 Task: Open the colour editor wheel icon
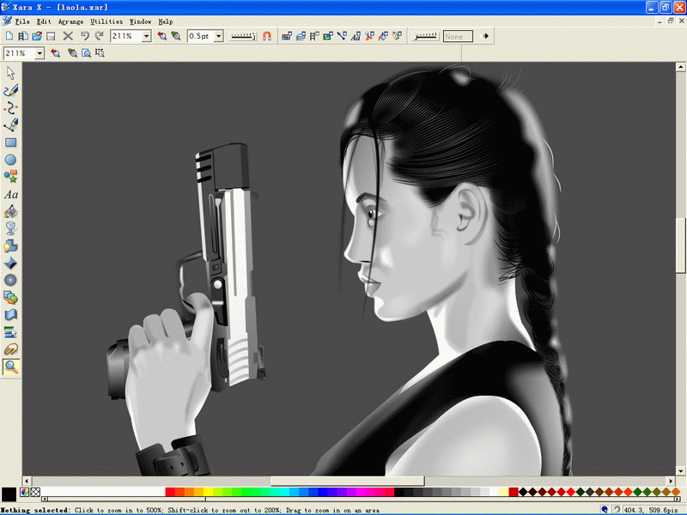[25, 492]
